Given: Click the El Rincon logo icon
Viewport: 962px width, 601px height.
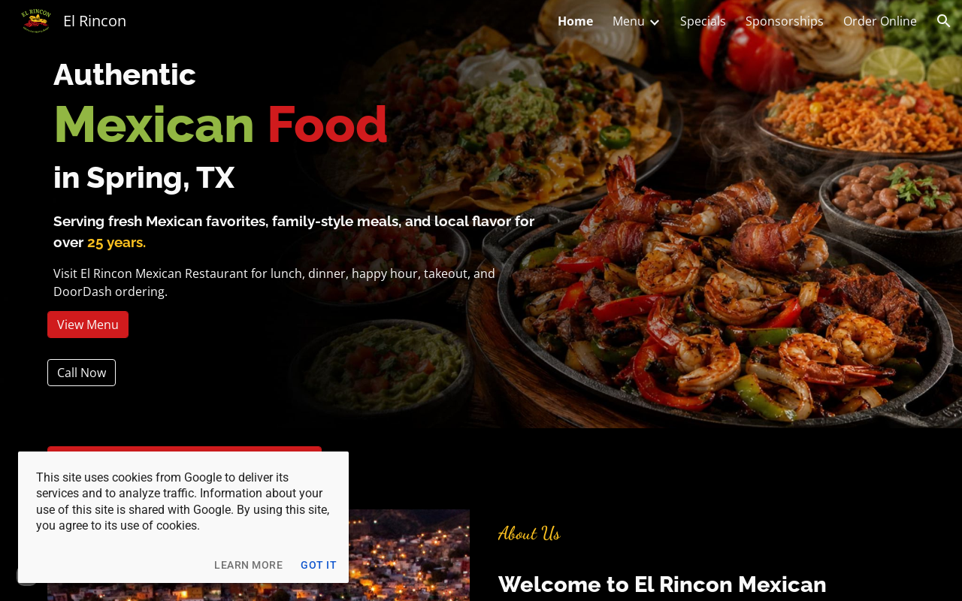Looking at the screenshot, I should pos(36,21).
